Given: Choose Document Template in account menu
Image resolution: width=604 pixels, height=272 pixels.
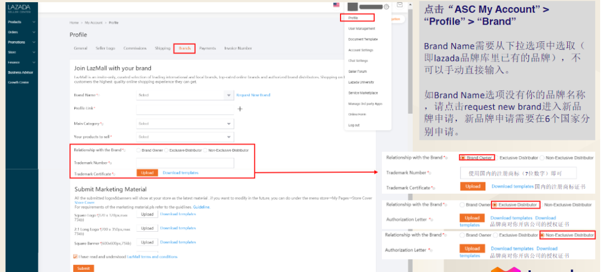Looking at the screenshot, I should [x=363, y=39].
